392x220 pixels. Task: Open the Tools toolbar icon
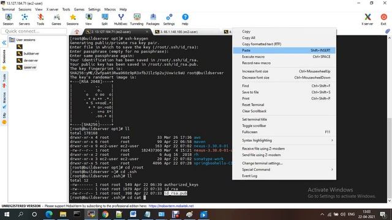pos(40,20)
